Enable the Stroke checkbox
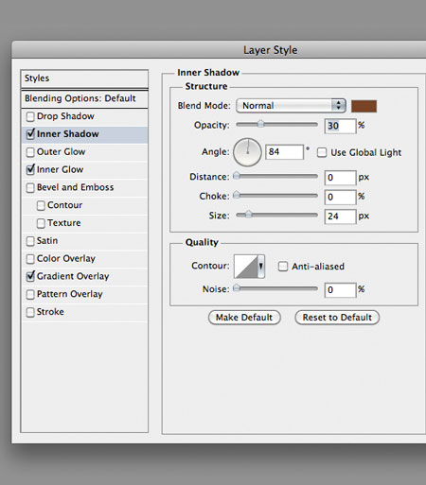The width and height of the screenshot is (426, 485). (x=30, y=313)
